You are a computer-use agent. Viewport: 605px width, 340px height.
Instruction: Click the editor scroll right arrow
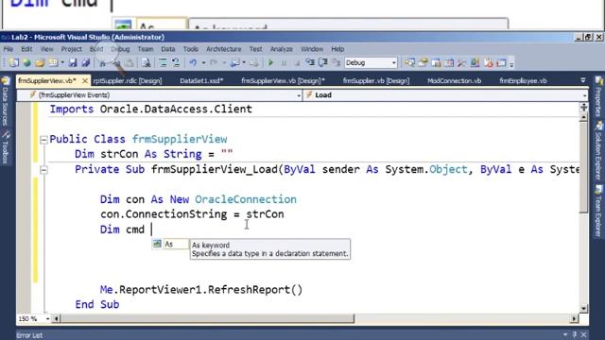[575, 319]
